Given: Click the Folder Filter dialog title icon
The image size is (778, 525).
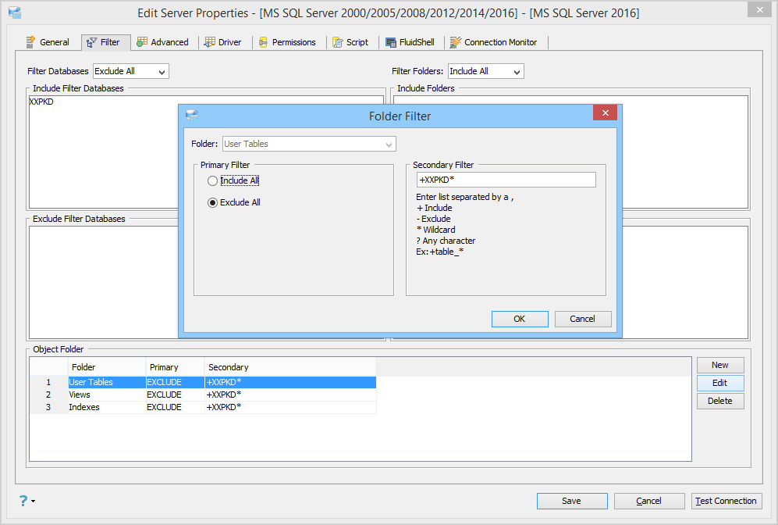Looking at the screenshot, I should coord(192,116).
